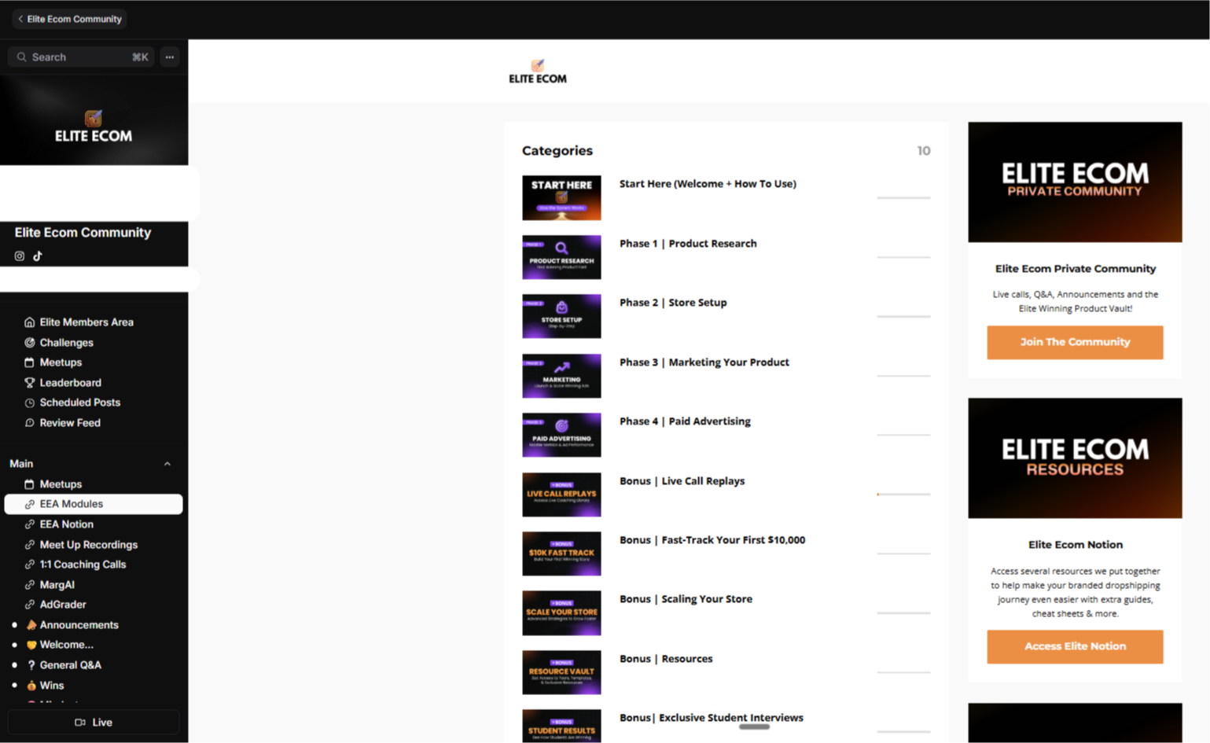Screen dimensions: 1210x743
Task: Open 'Bonus | Fast-Track Your First $10,000' title
Action: click(x=712, y=540)
